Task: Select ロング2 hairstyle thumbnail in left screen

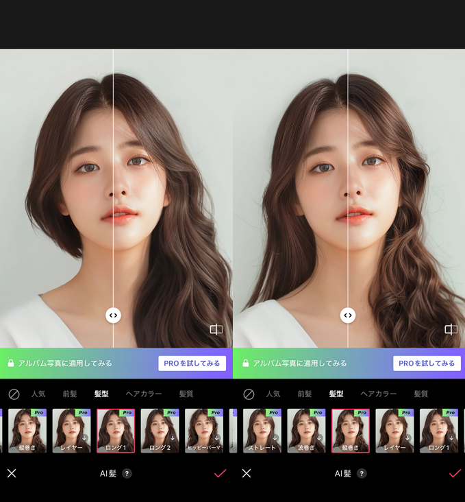Action: coord(160,431)
